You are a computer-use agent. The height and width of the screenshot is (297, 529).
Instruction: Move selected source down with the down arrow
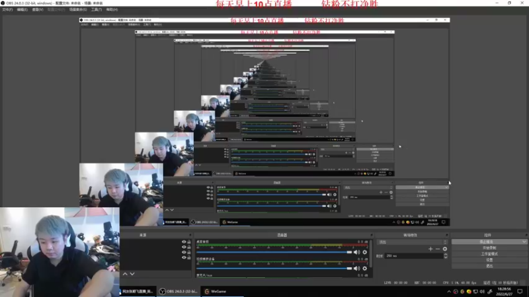[132, 274]
